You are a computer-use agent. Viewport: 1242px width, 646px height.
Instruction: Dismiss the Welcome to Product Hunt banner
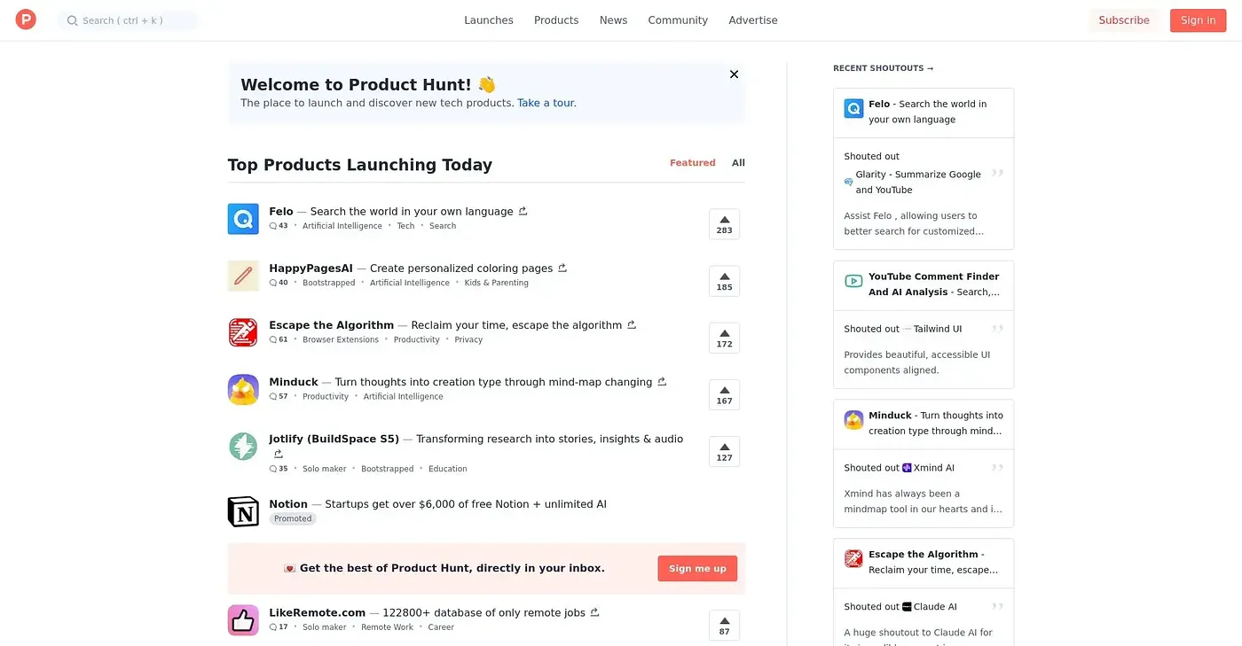734,74
